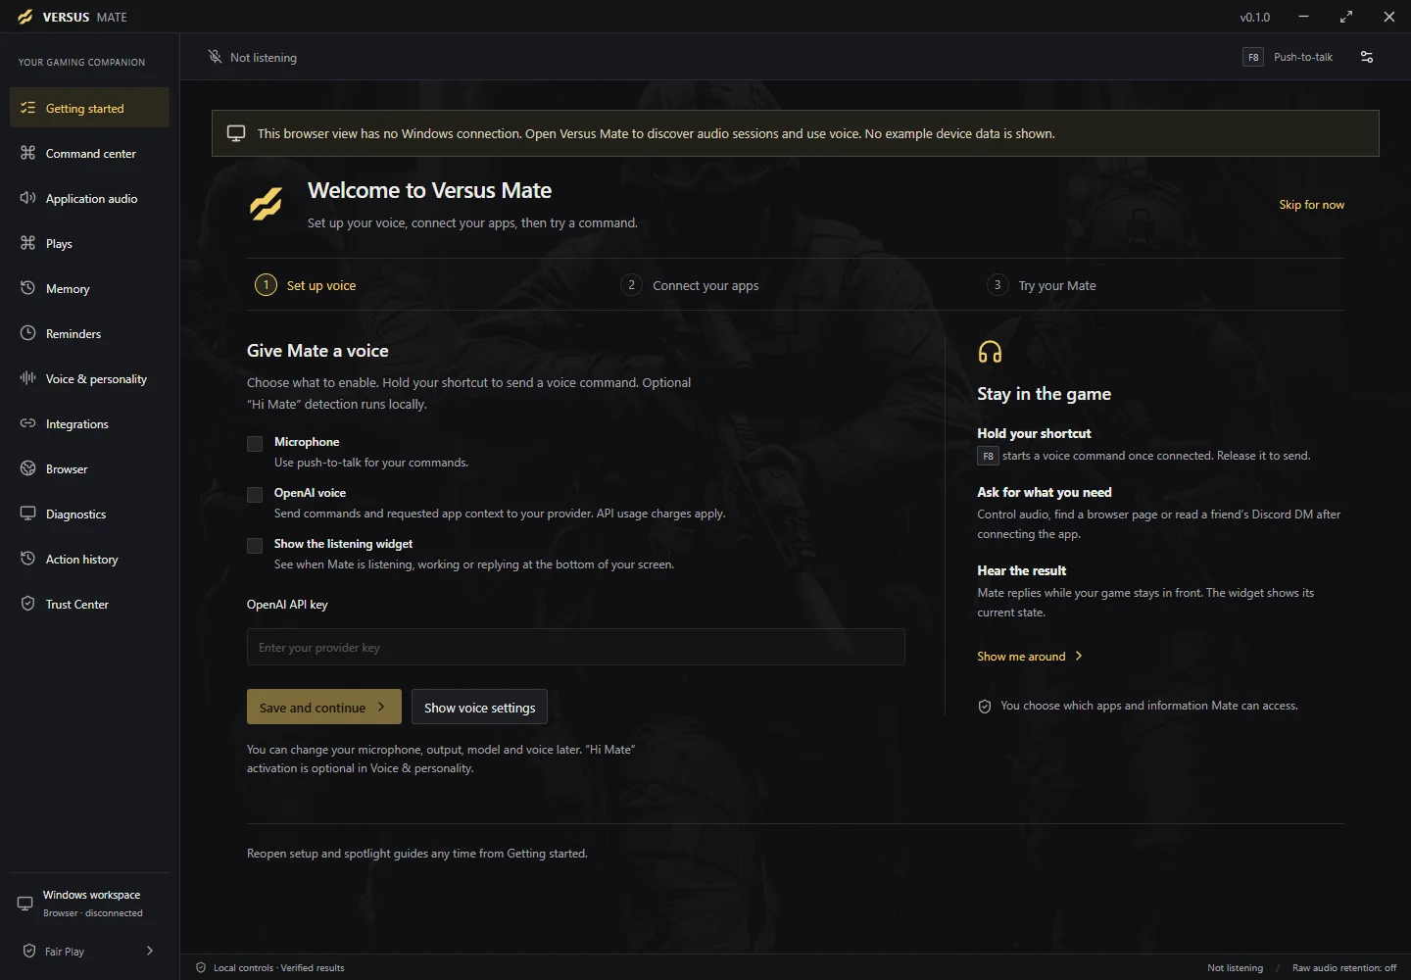
Task: Open the Memory page
Action: coord(89,288)
